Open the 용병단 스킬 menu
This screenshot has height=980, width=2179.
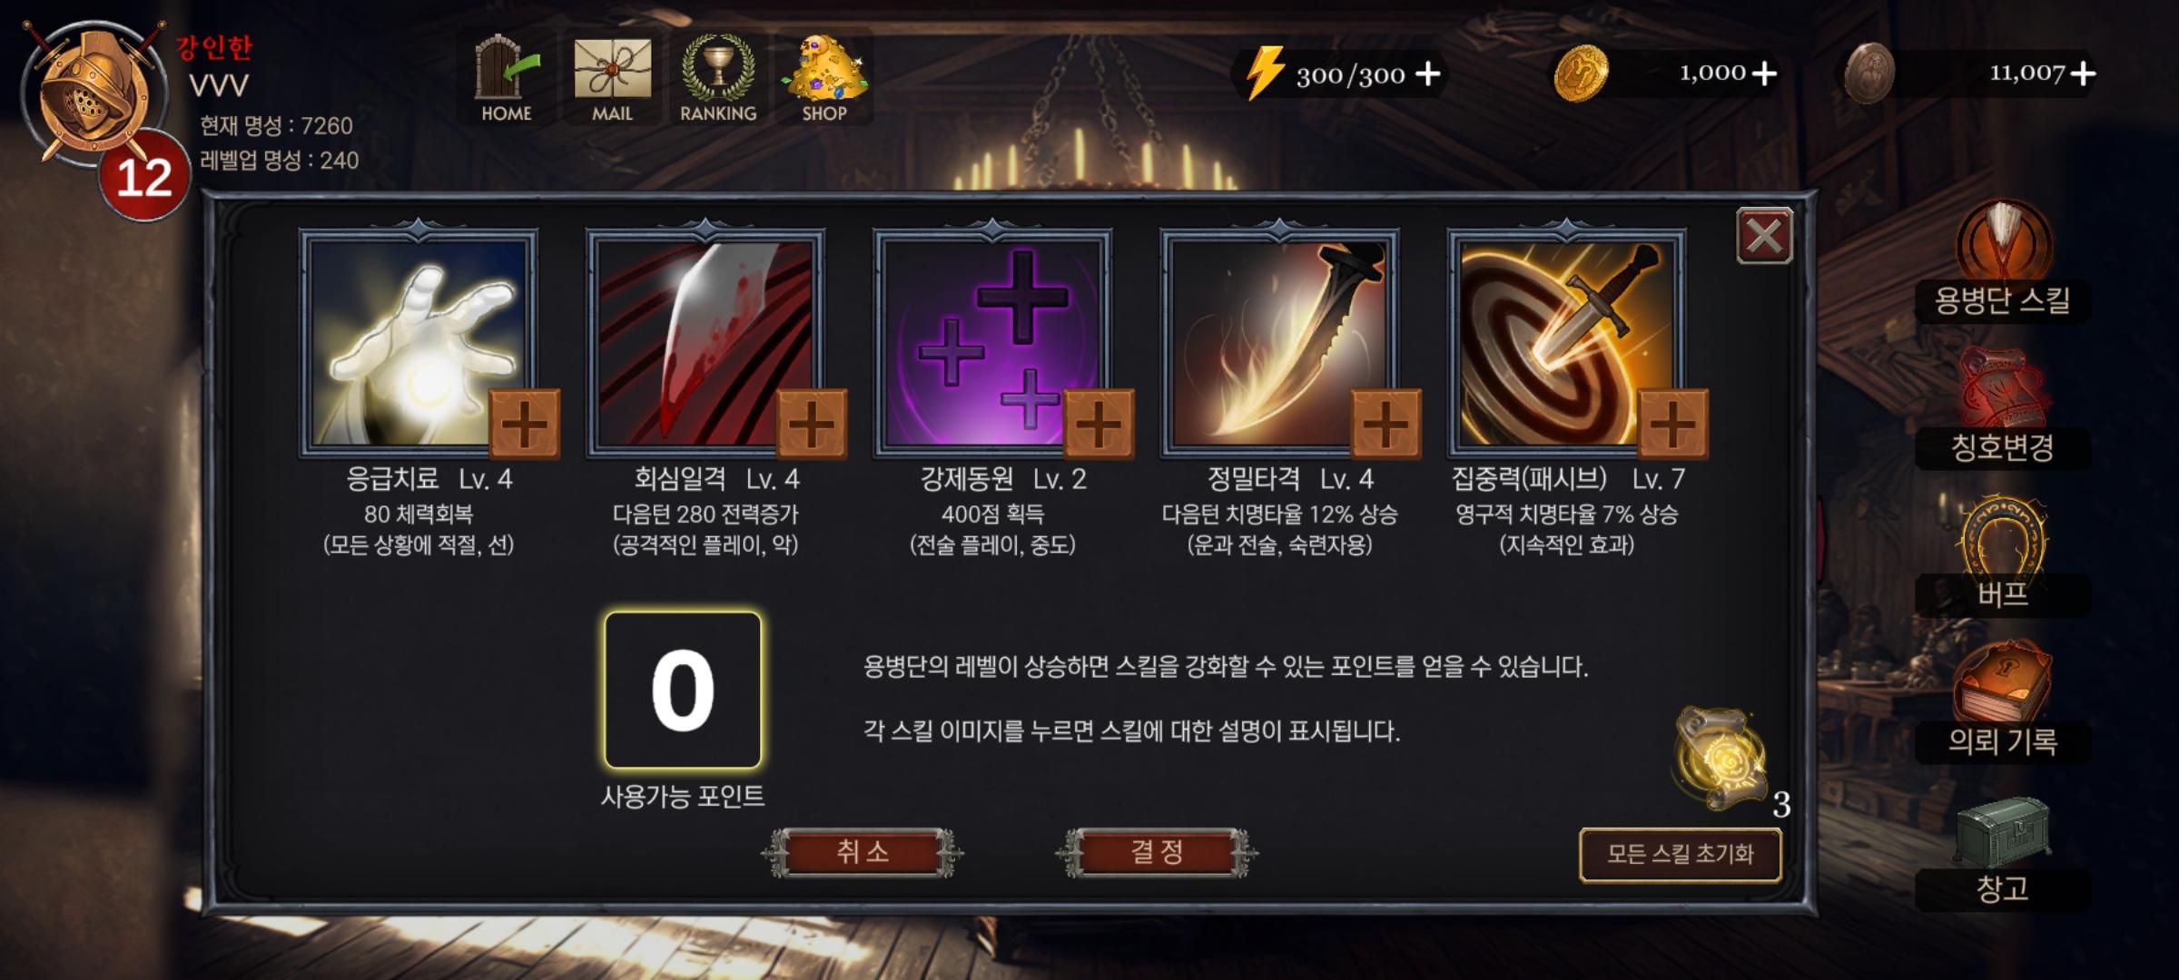point(2003,263)
